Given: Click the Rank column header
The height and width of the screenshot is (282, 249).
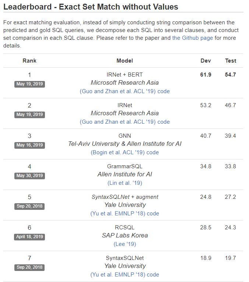Looking at the screenshot, I should tap(29, 61).
